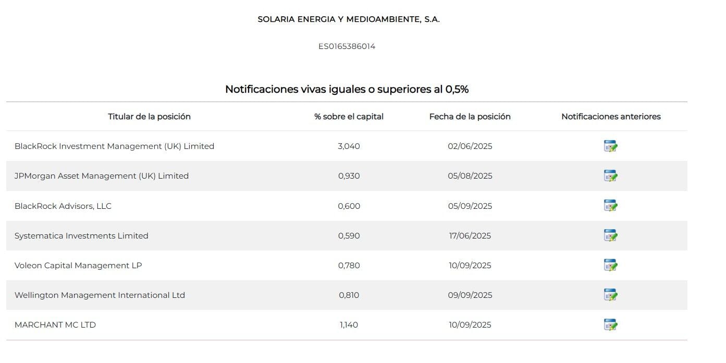Image resolution: width=726 pixels, height=363 pixels.
Task: Select the JPMorgan Asset Management (UK) Limited name
Action: point(102,176)
